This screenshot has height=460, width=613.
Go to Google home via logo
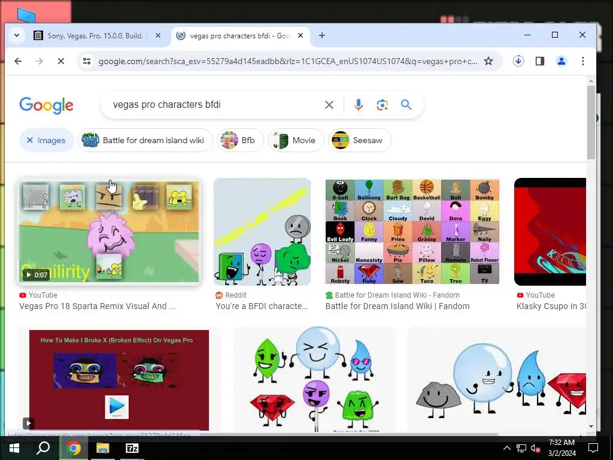46,105
